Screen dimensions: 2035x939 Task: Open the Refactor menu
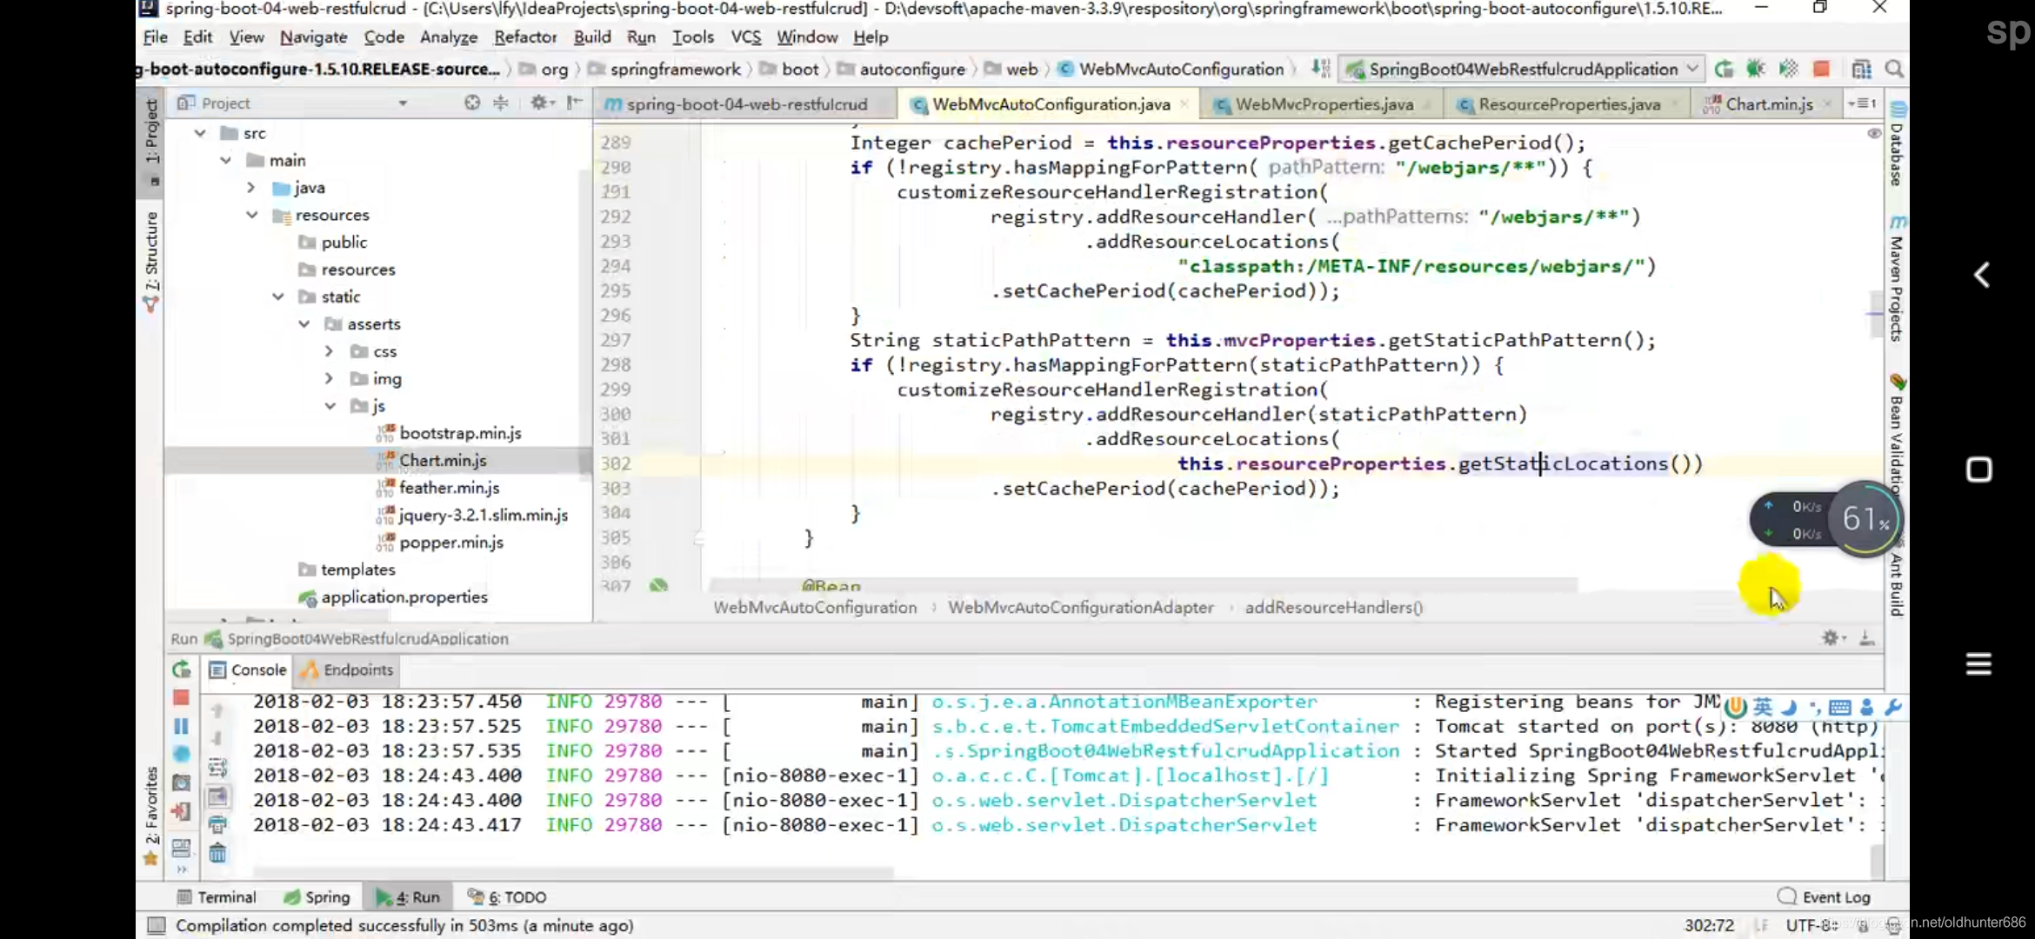coord(524,37)
